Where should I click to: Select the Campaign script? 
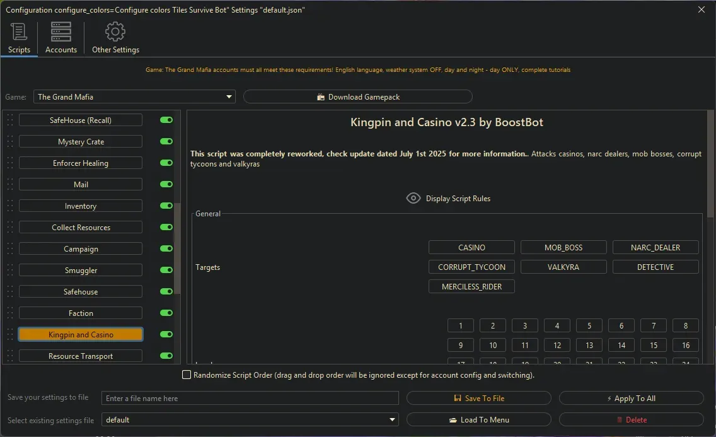point(81,249)
